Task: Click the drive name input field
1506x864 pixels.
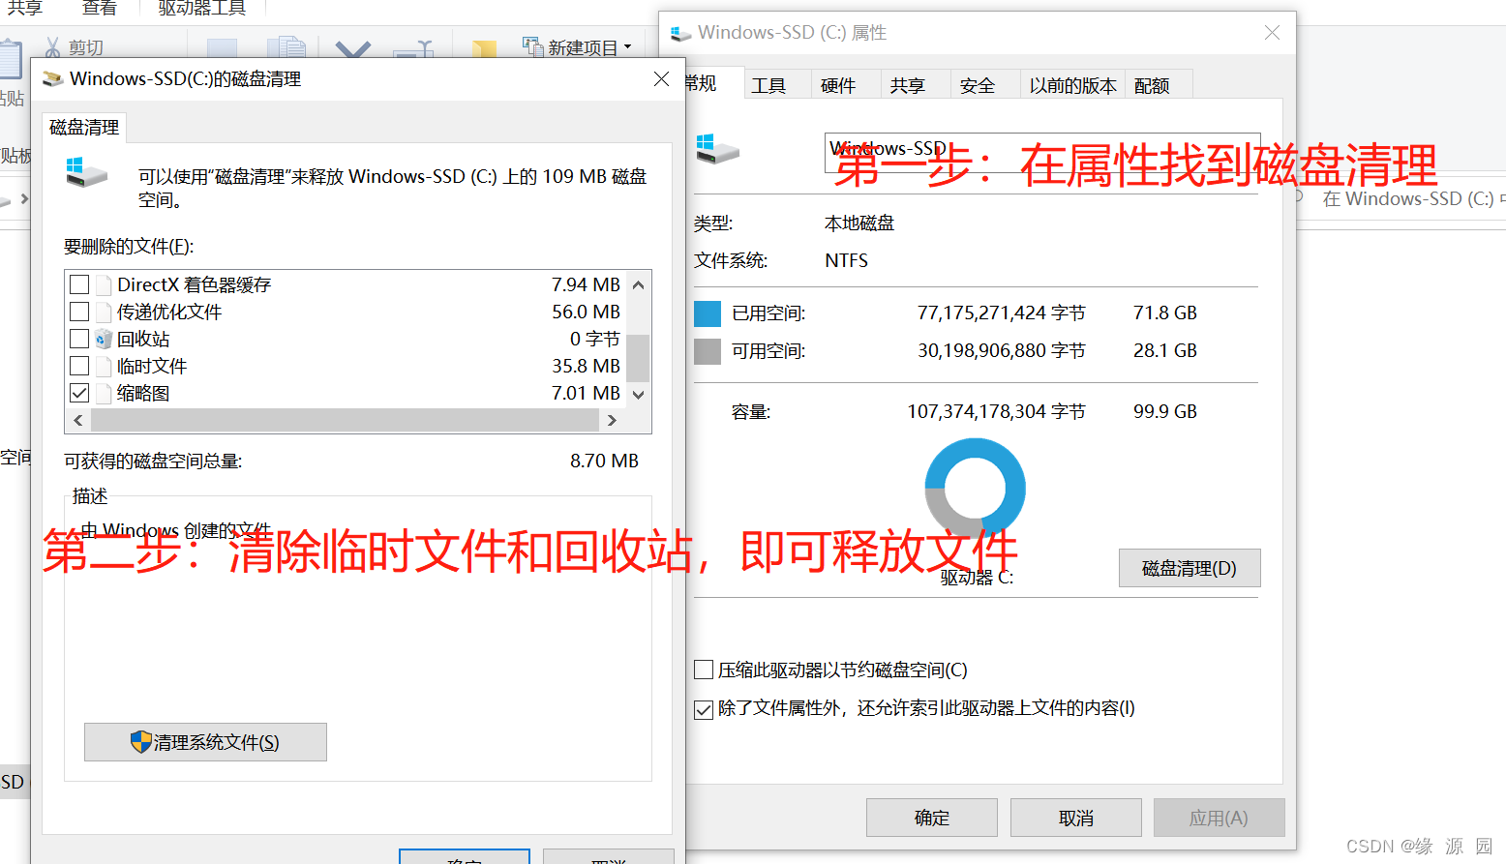Action: [x=1042, y=153]
